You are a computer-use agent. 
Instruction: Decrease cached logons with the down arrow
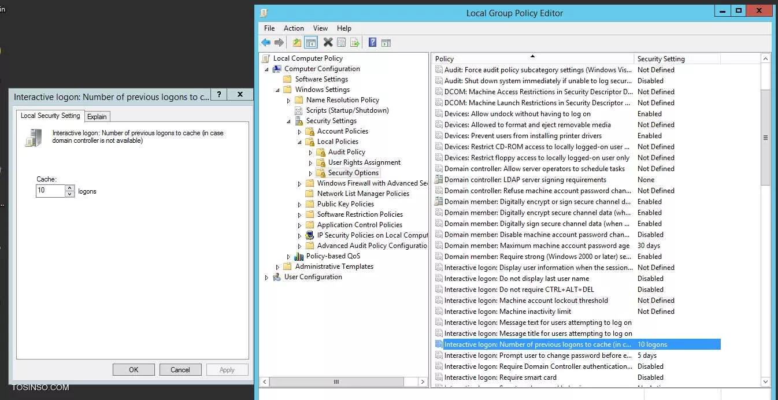pyautogui.click(x=70, y=194)
